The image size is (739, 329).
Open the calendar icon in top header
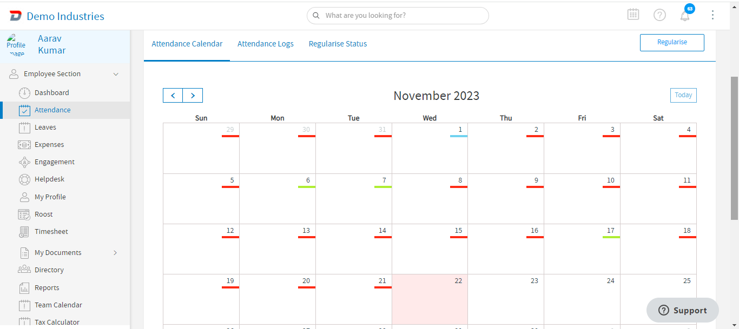tap(633, 15)
